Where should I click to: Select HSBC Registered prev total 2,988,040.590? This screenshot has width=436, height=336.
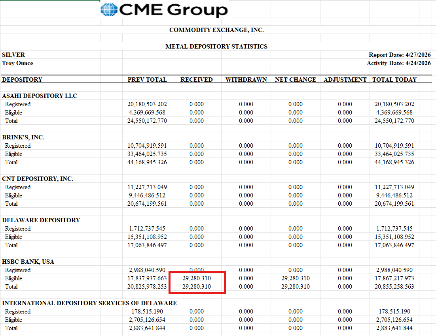click(x=147, y=270)
